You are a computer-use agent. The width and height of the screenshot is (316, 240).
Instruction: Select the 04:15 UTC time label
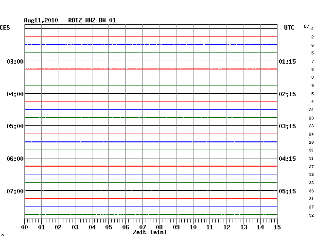click(287, 159)
